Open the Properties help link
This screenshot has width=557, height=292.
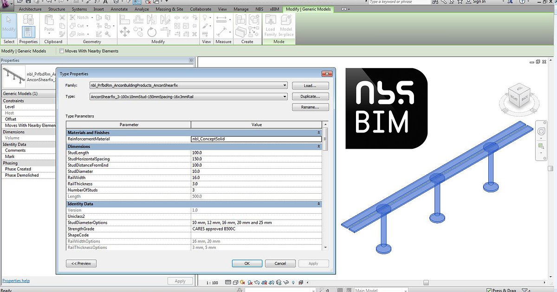point(16,280)
